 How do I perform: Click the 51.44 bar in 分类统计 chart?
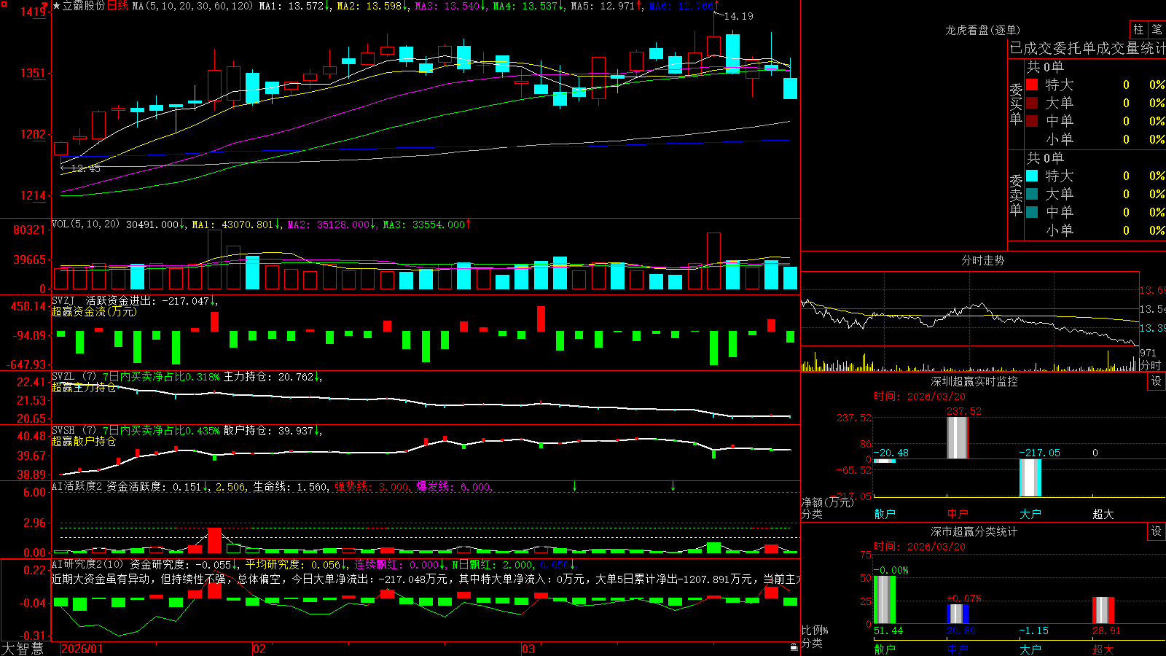(885, 600)
